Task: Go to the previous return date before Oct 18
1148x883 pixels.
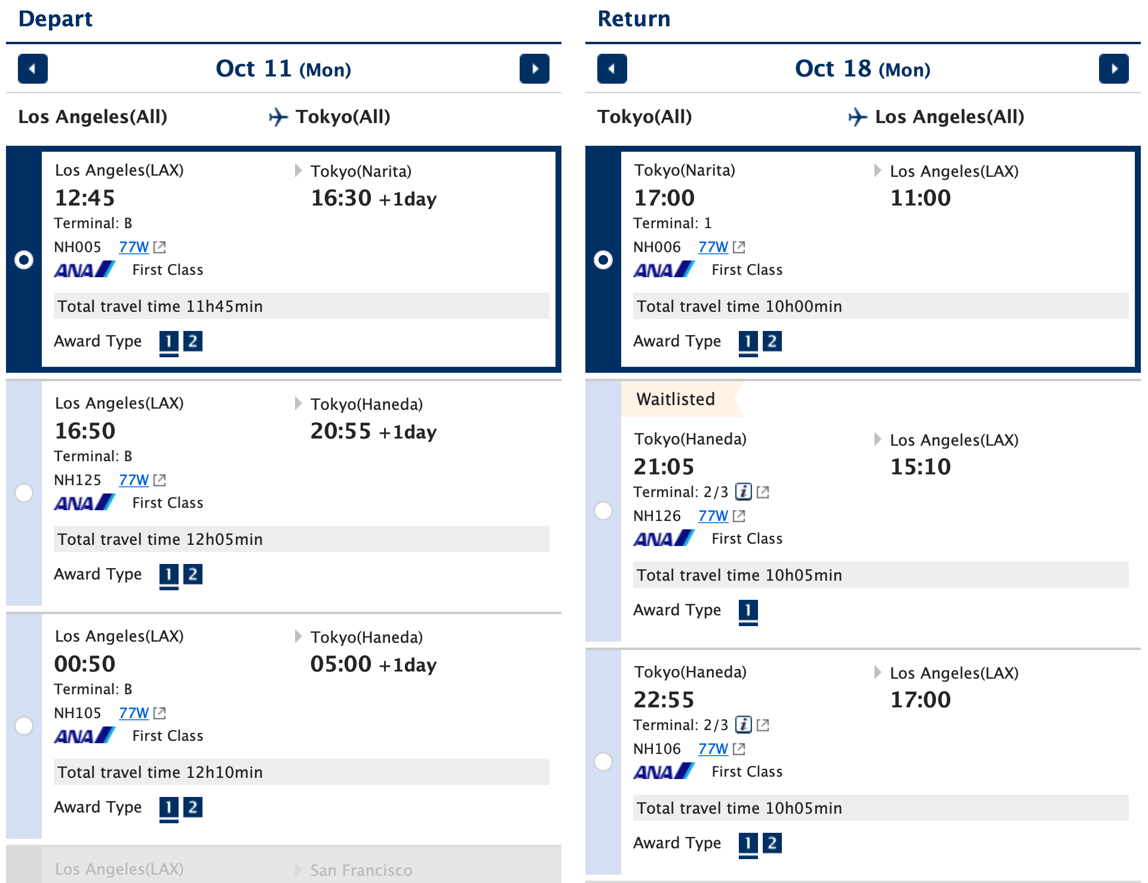Action: coord(611,69)
